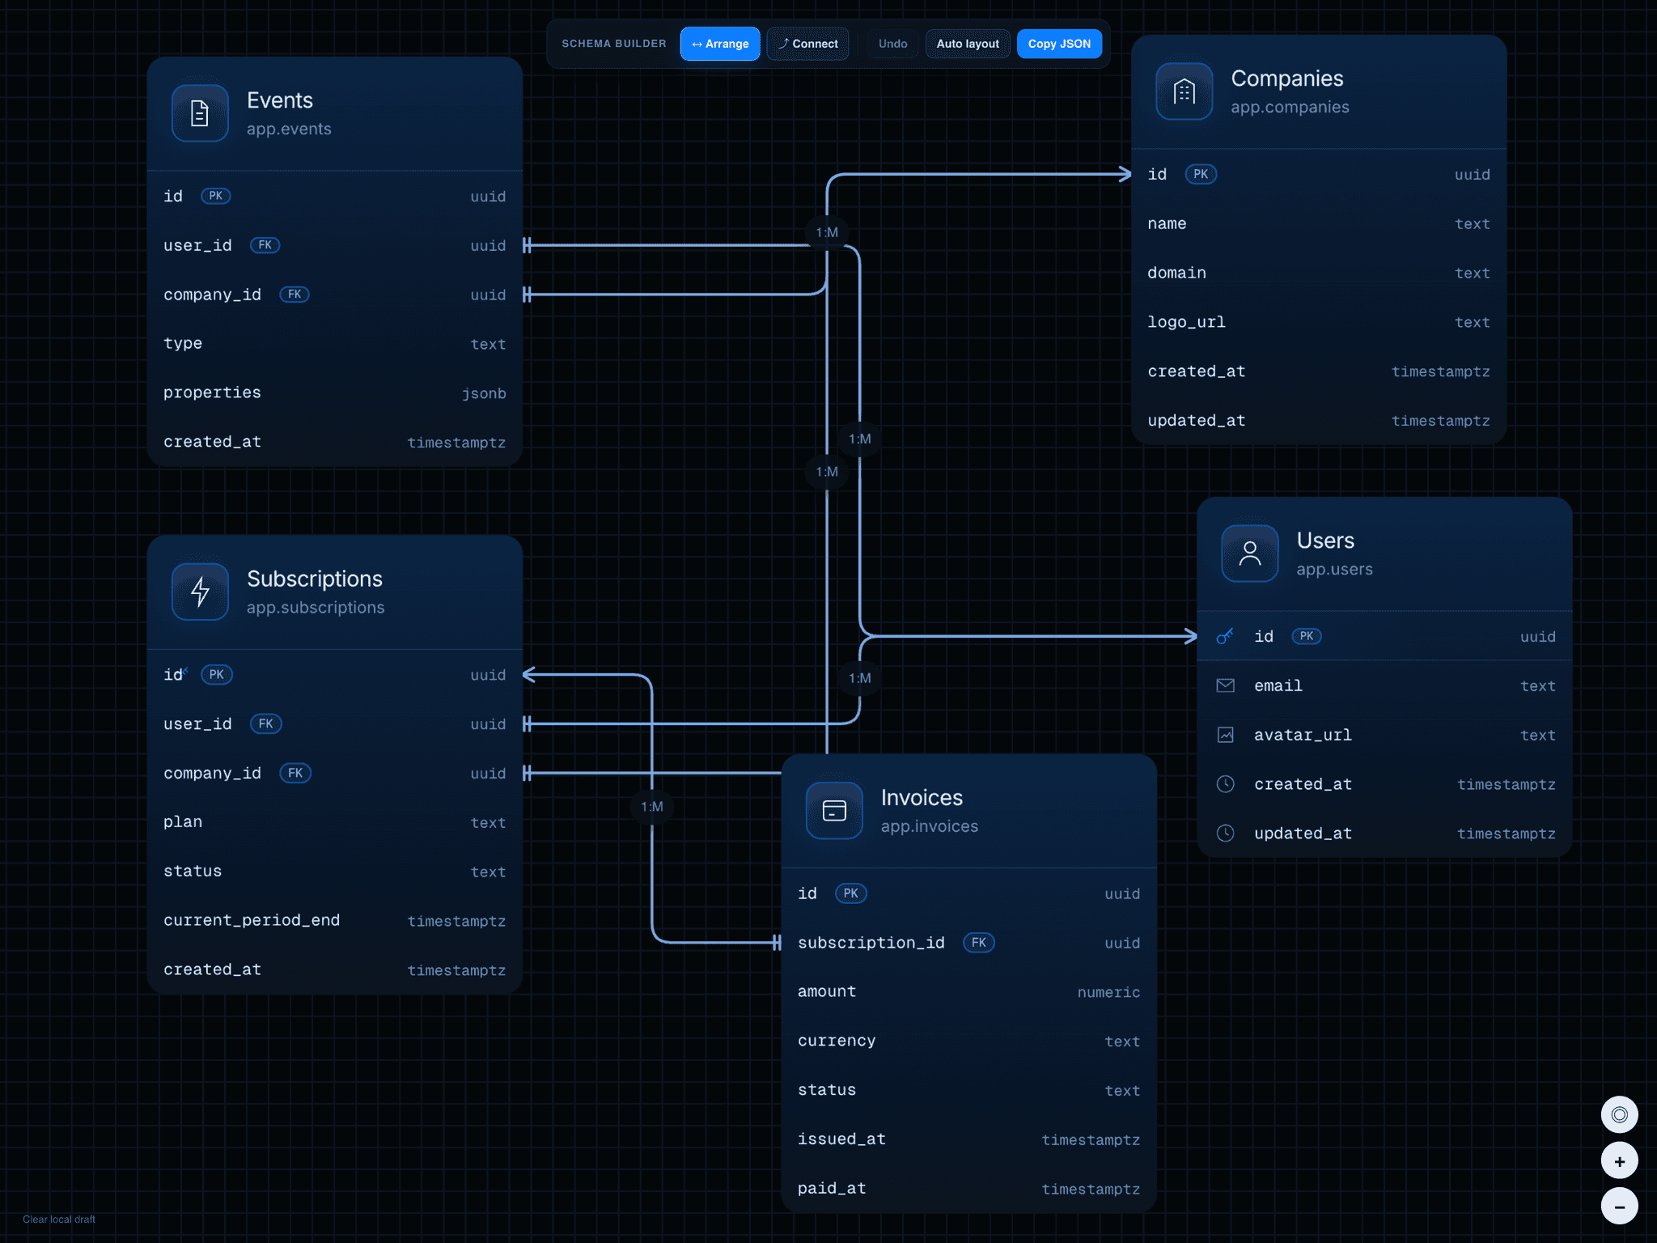Click the 'app.invoices' schema label
Image resolution: width=1657 pixels, height=1243 pixels.
(x=929, y=826)
